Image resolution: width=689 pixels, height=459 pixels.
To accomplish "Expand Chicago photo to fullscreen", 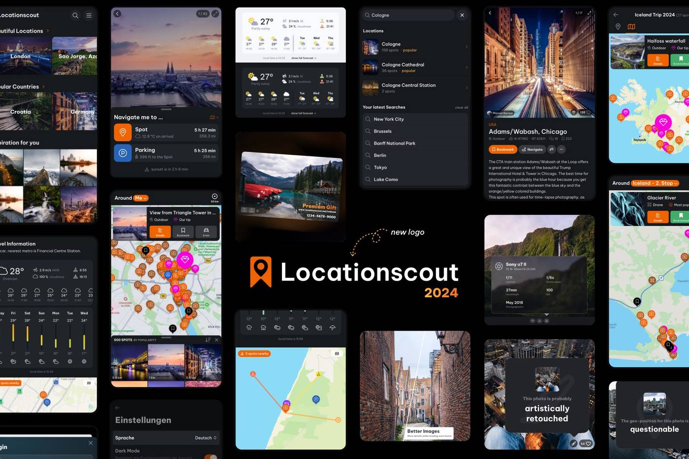I will coord(589,13).
